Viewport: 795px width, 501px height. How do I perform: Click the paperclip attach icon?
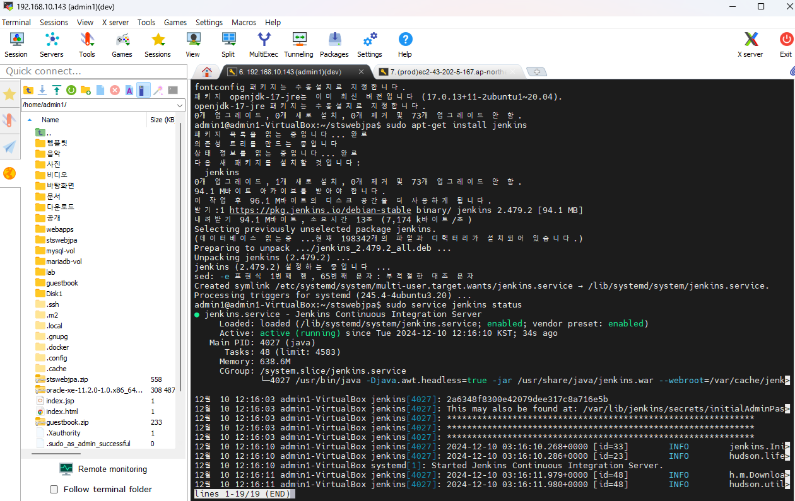tap(791, 71)
